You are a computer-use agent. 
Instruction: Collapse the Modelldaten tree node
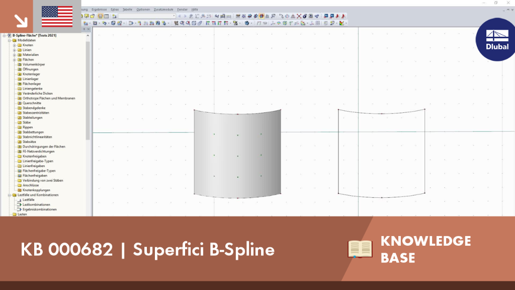[9, 40]
